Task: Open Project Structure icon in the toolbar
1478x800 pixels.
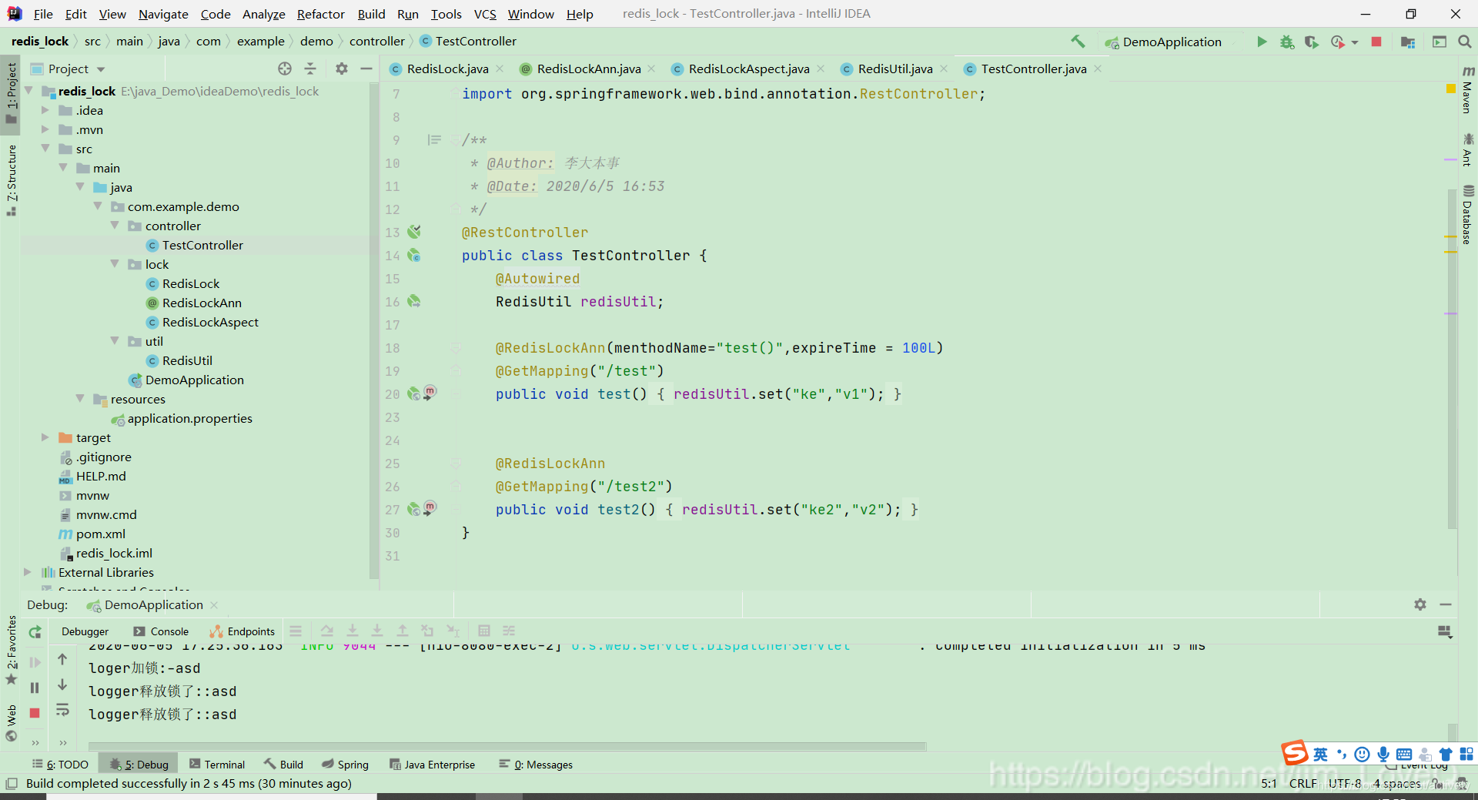Action: (x=1408, y=42)
